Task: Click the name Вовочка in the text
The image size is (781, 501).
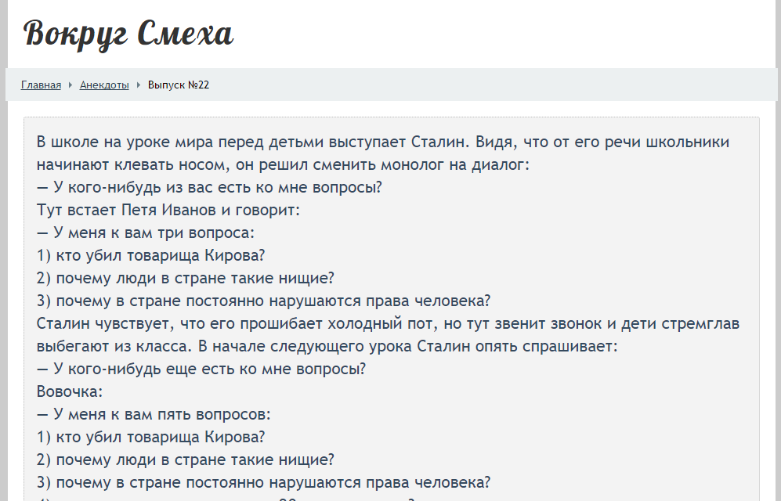Action: (x=70, y=392)
